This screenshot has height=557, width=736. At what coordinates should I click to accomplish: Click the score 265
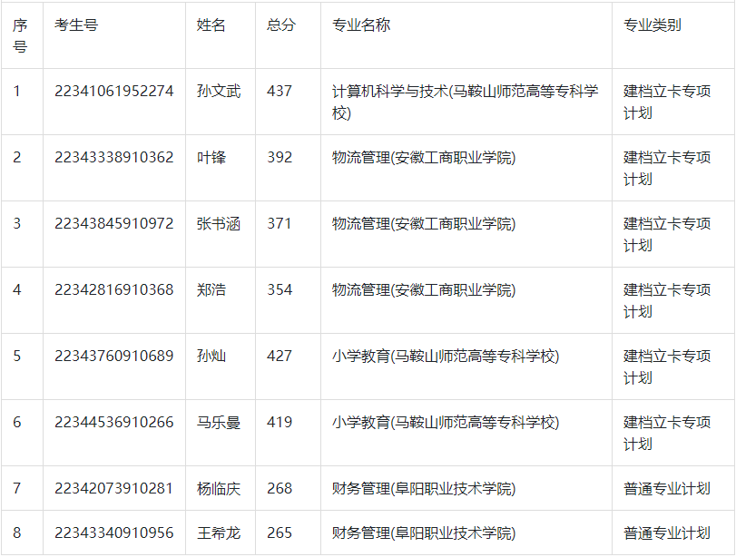tap(280, 533)
